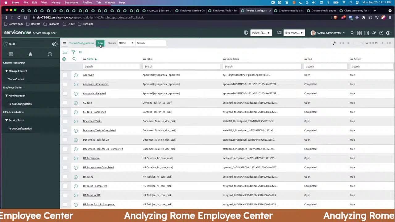This screenshot has height=222, width=395.
Task: Focus the list Search text field
Action: [x=151, y=43]
